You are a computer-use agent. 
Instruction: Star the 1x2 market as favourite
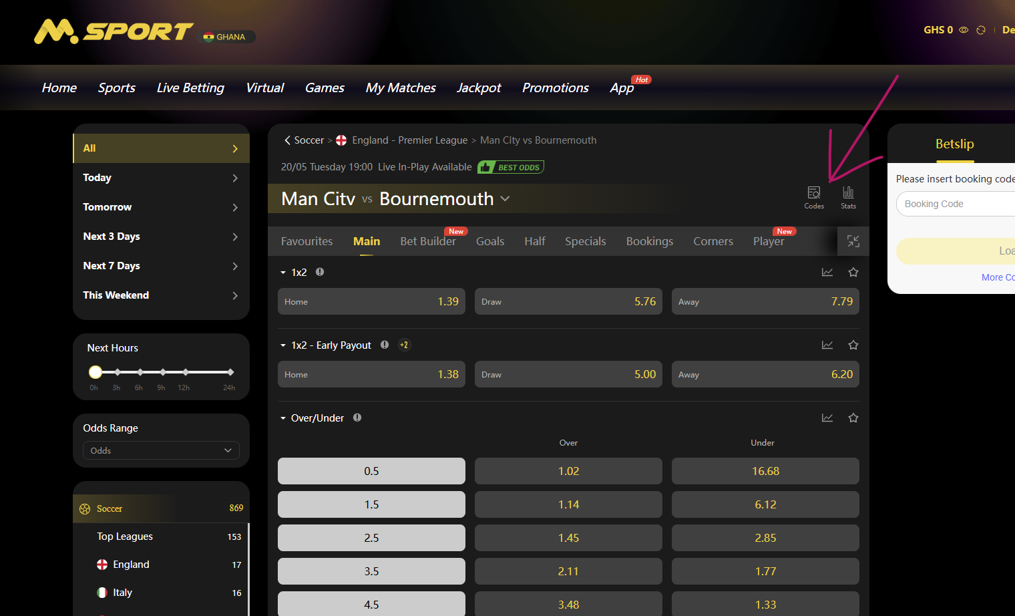pyautogui.click(x=853, y=272)
